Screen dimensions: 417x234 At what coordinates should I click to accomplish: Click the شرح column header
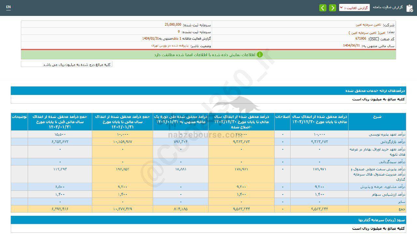pyautogui.click(x=377, y=117)
